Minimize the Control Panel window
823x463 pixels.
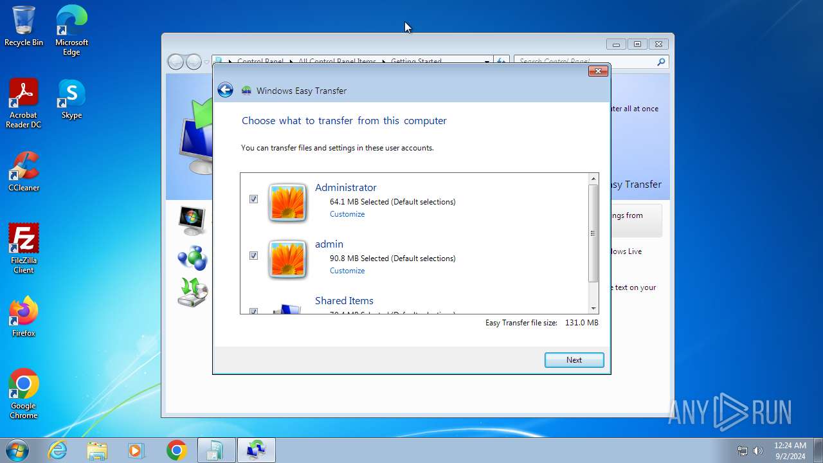click(616, 44)
